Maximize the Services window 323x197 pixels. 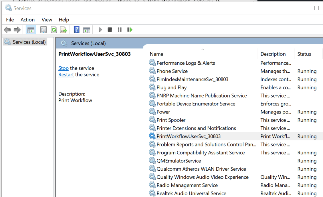point(316,8)
